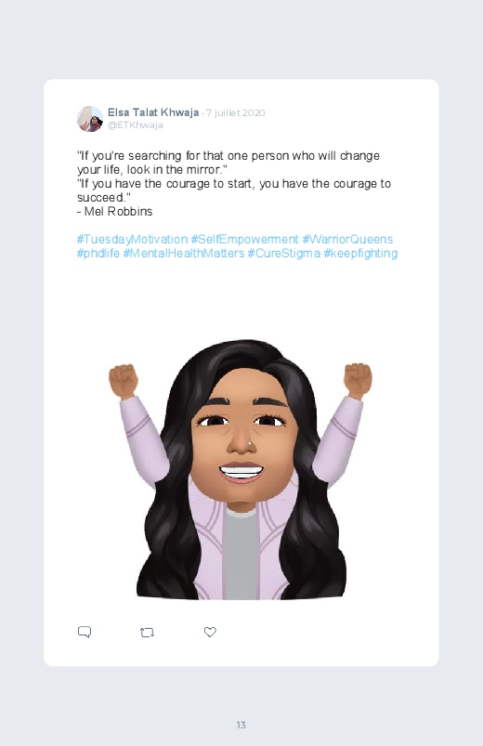Open the #keepfighting hashtag
The width and height of the screenshot is (483, 746).
click(360, 253)
